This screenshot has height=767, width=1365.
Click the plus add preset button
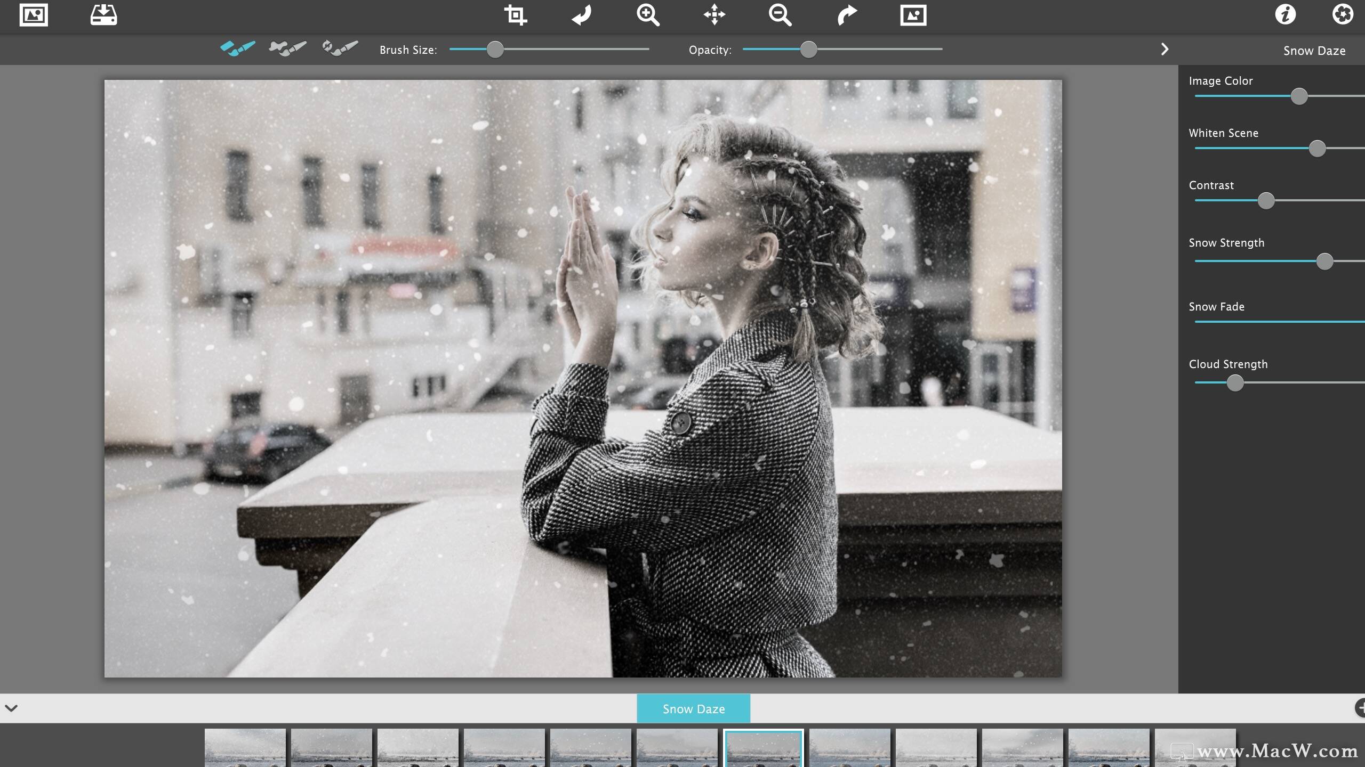pos(1360,708)
